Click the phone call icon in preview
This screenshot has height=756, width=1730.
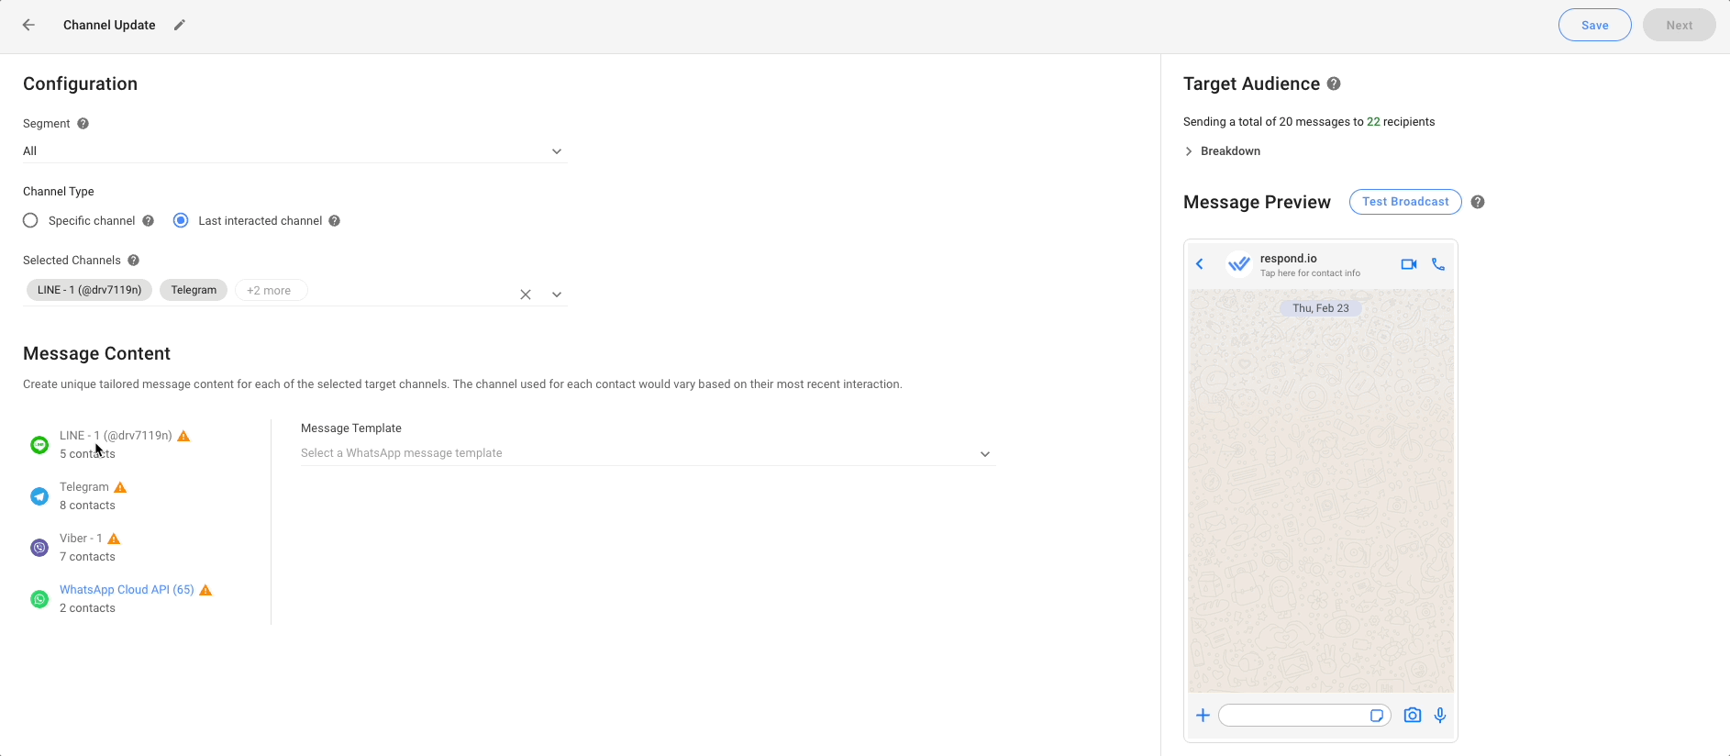pos(1438,264)
